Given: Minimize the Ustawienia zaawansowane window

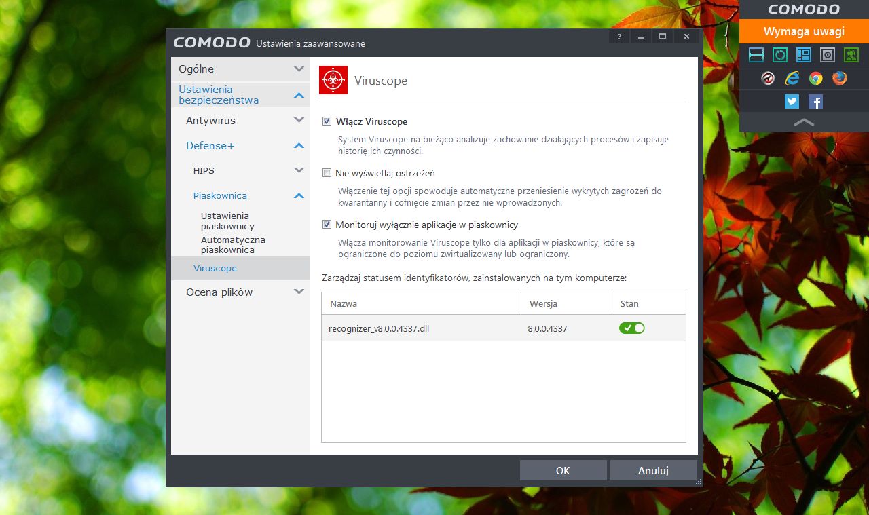Looking at the screenshot, I should tap(641, 37).
